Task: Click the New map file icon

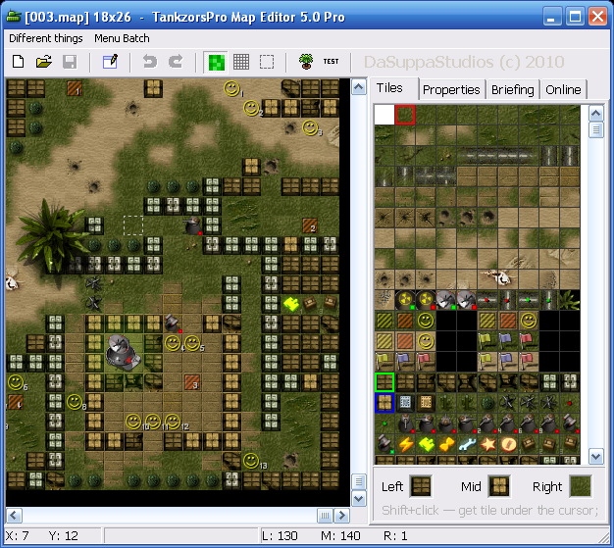Action: pyautogui.click(x=18, y=62)
